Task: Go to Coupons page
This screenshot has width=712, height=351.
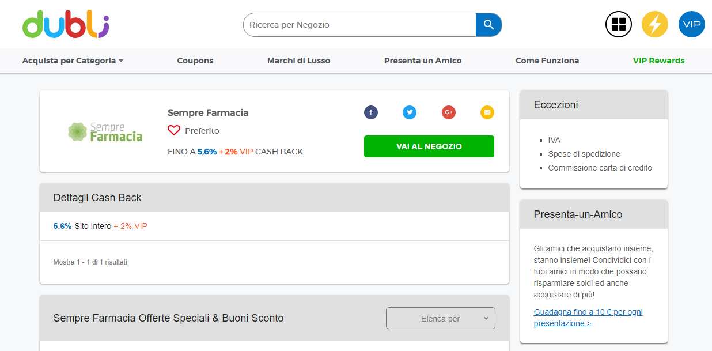Action: (x=195, y=61)
